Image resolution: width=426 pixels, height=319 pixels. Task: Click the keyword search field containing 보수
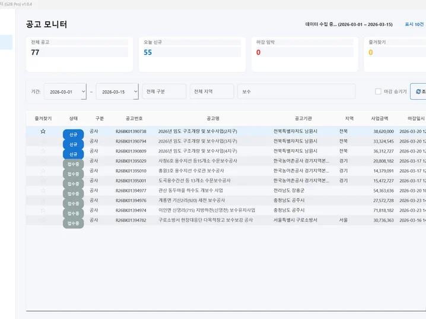295,91
